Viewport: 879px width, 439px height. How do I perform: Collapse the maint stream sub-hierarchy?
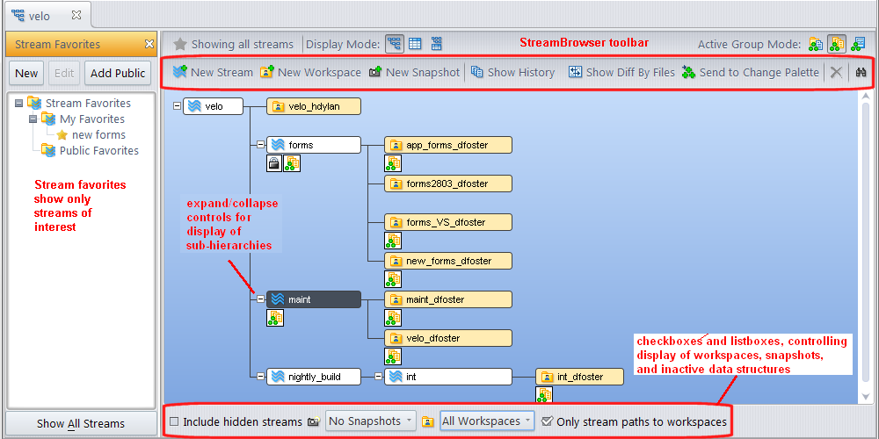tap(260, 299)
